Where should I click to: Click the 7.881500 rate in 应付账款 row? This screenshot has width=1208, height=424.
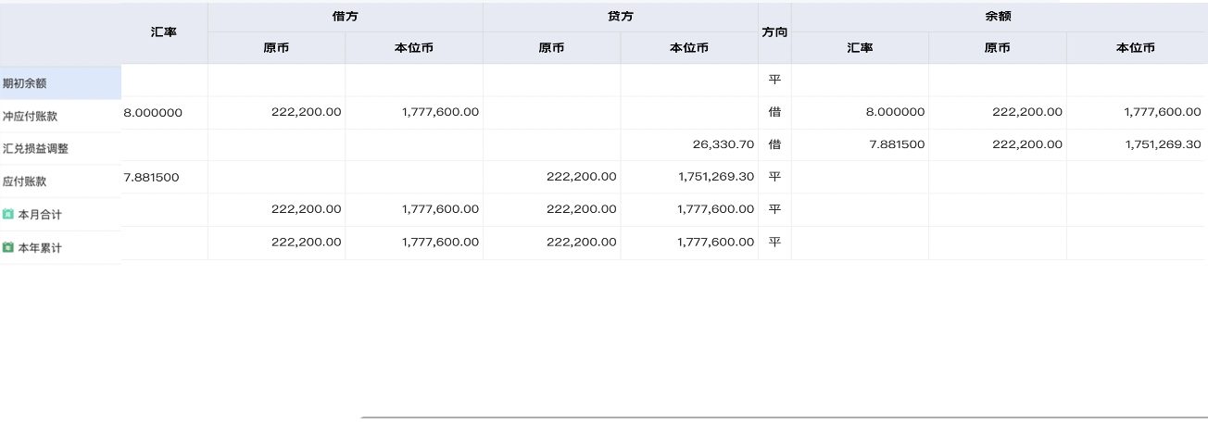[x=151, y=177]
